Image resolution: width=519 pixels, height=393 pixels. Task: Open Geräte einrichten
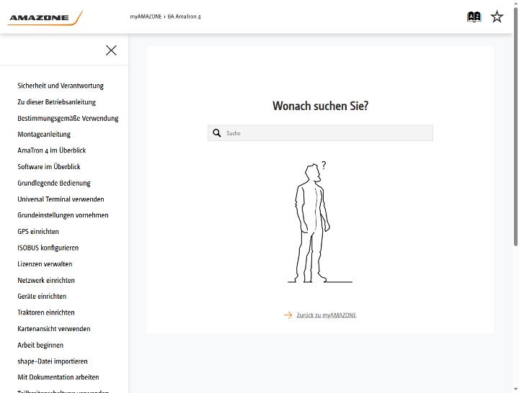[42, 296]
